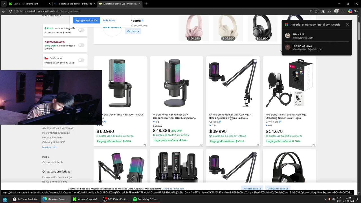Screen dimensions: 361x203
Task: Enable the Envío local toggle
Action: 81,60
